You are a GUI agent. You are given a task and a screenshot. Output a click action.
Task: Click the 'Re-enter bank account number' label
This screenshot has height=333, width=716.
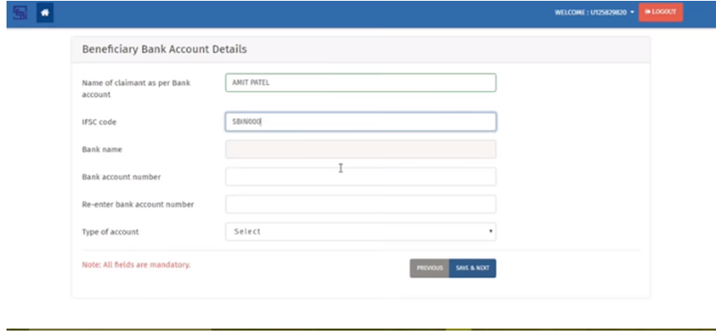pyautogui.click(x=138, y=204)
